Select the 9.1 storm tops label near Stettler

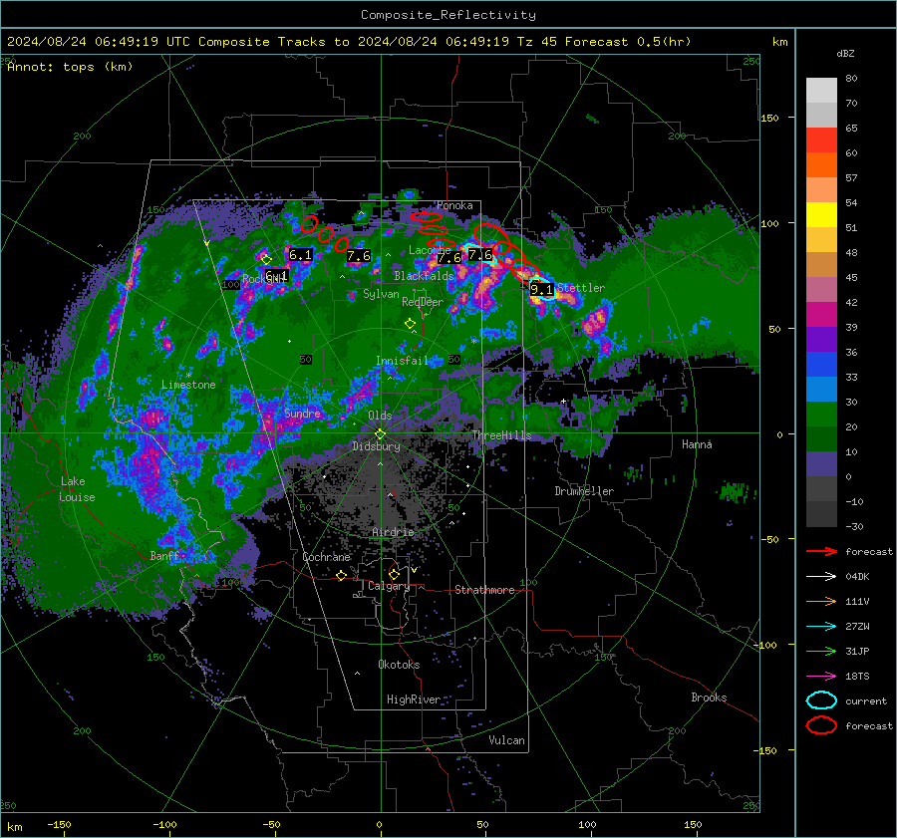point(541,289)
